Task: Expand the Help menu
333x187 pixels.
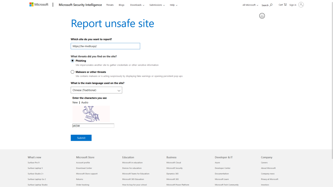Action: click(x=173, y=5)
